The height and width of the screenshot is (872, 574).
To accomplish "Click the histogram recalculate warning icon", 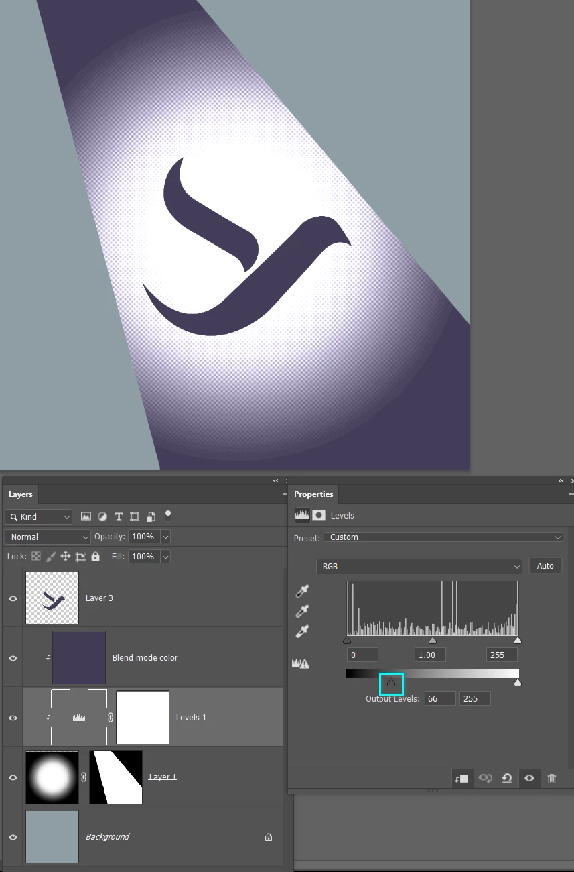I will (x=301, y=663).
